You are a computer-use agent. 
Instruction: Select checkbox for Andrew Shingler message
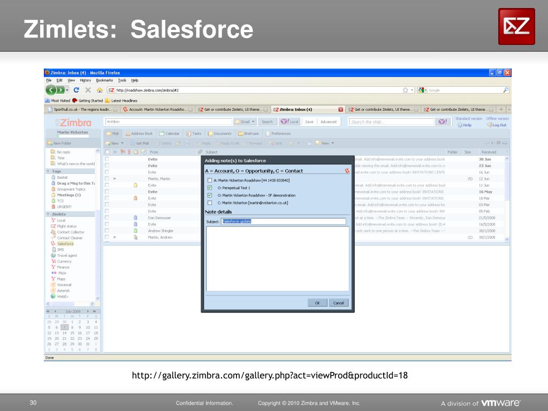tap(107, 231)
